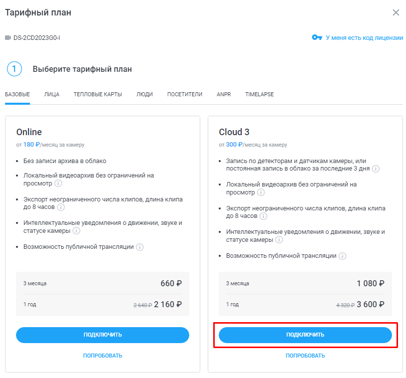
Task: Click info icon beside Cloud 3 local archive
Action: [x=261, y=192]
